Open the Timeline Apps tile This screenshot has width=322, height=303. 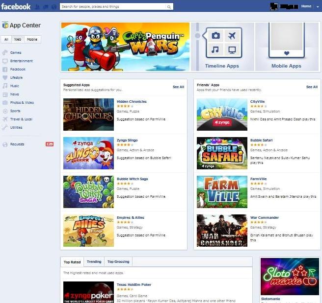click(223, 47)
